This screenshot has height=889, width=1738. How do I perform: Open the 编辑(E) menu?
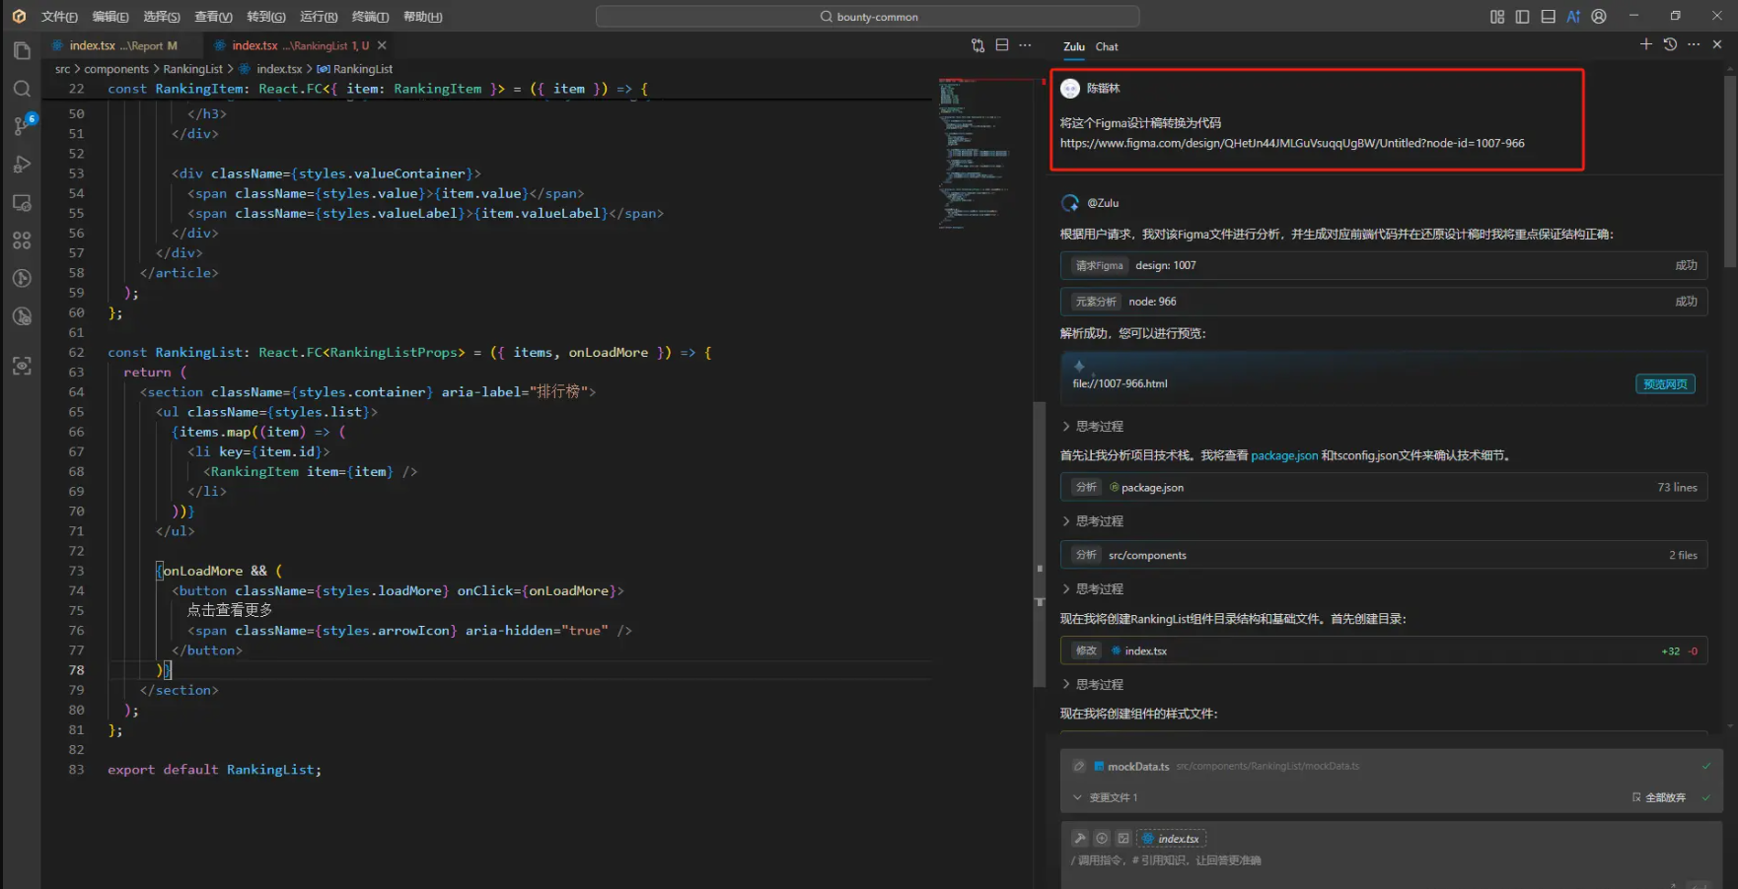pyautogui.click(x=110, y=17)
